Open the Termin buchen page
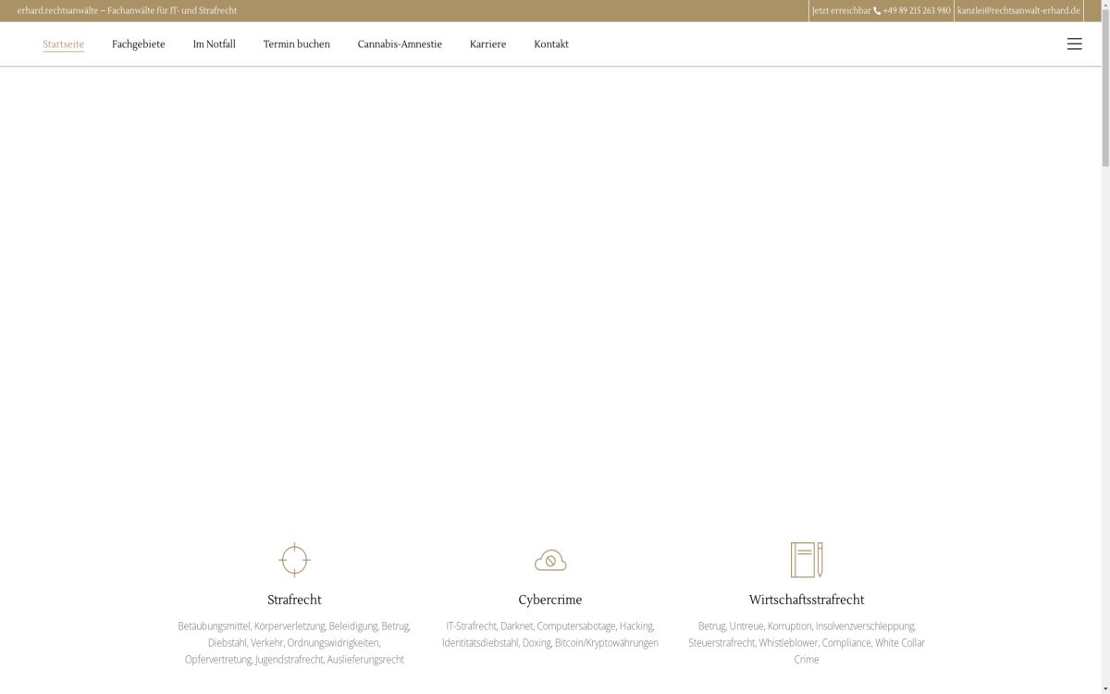The image size is (1110, 694). coord(296,44)
